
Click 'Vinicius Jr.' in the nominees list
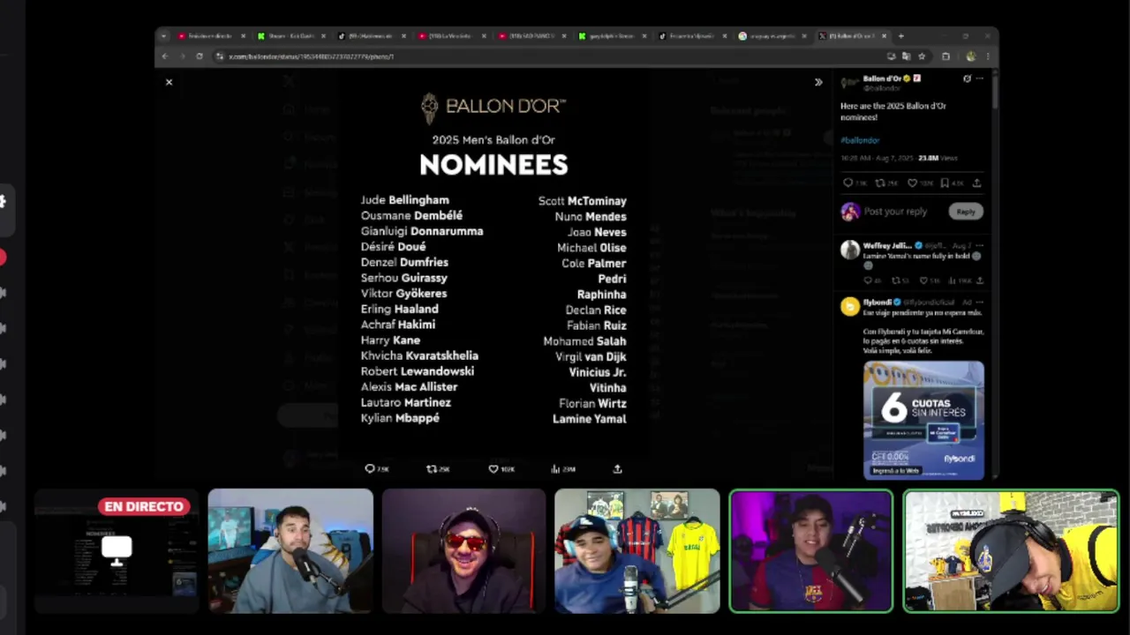(x=598, y=372)
